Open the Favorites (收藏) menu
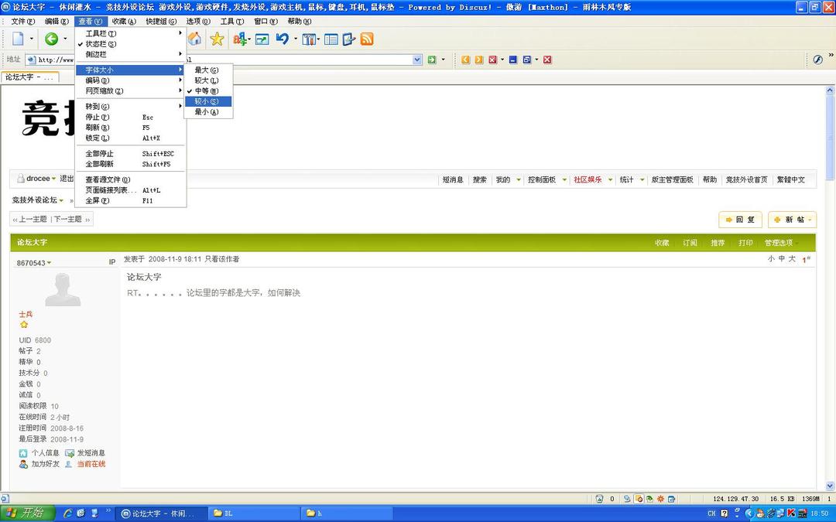This screenshot has width=836, height=522. (123, 22)
